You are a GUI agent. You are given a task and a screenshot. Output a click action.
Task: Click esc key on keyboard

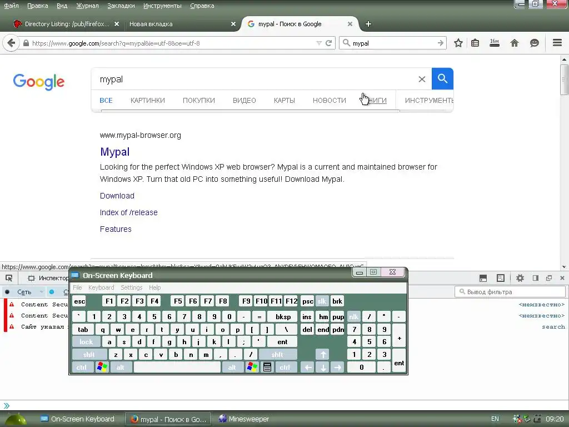[x=79, y=301]
